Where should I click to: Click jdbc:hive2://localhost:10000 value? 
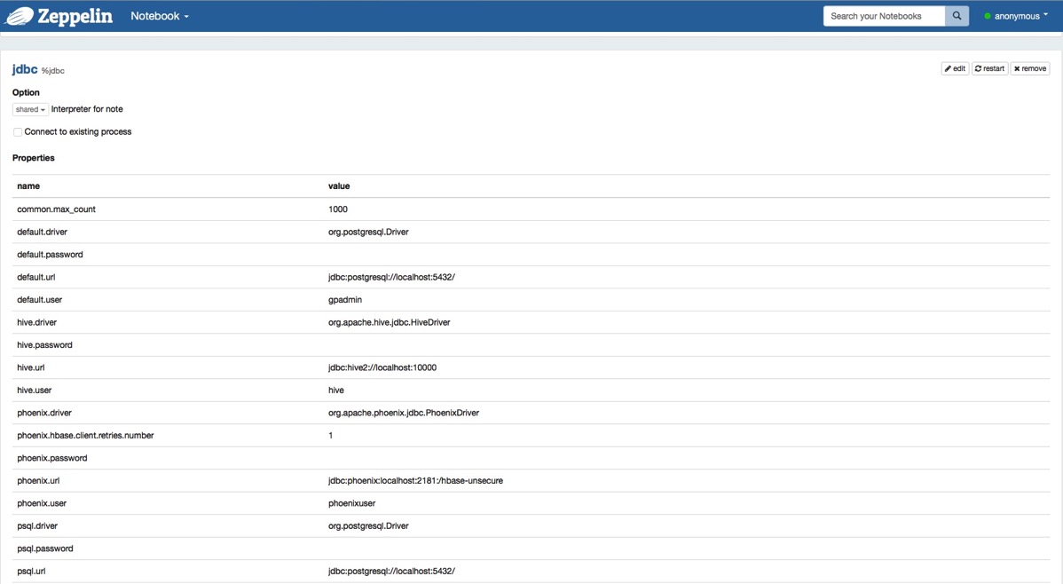[382, 367]
